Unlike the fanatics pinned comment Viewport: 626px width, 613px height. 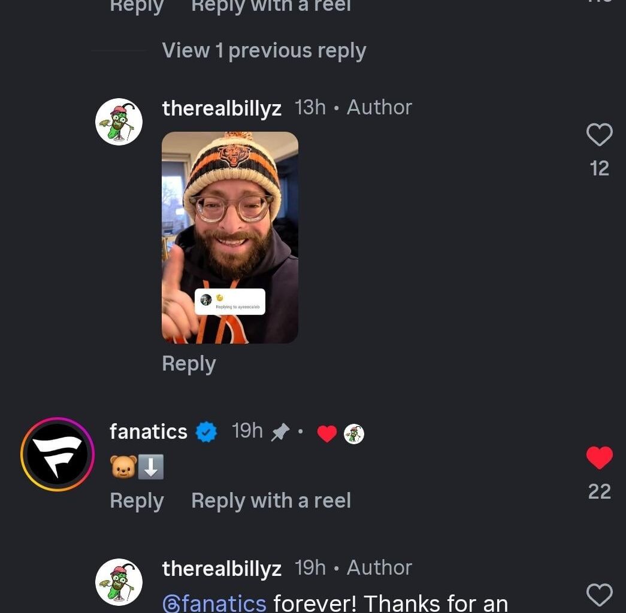pyautogui.click(x=599, y=458)
